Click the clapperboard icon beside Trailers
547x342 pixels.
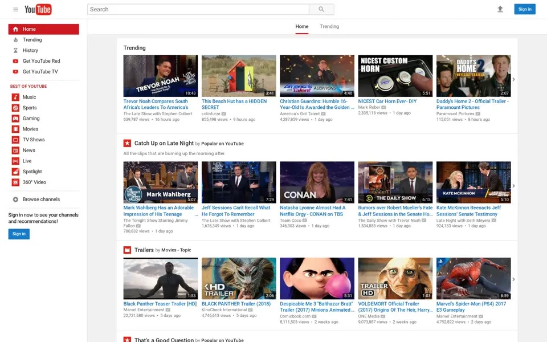(127, 250)
